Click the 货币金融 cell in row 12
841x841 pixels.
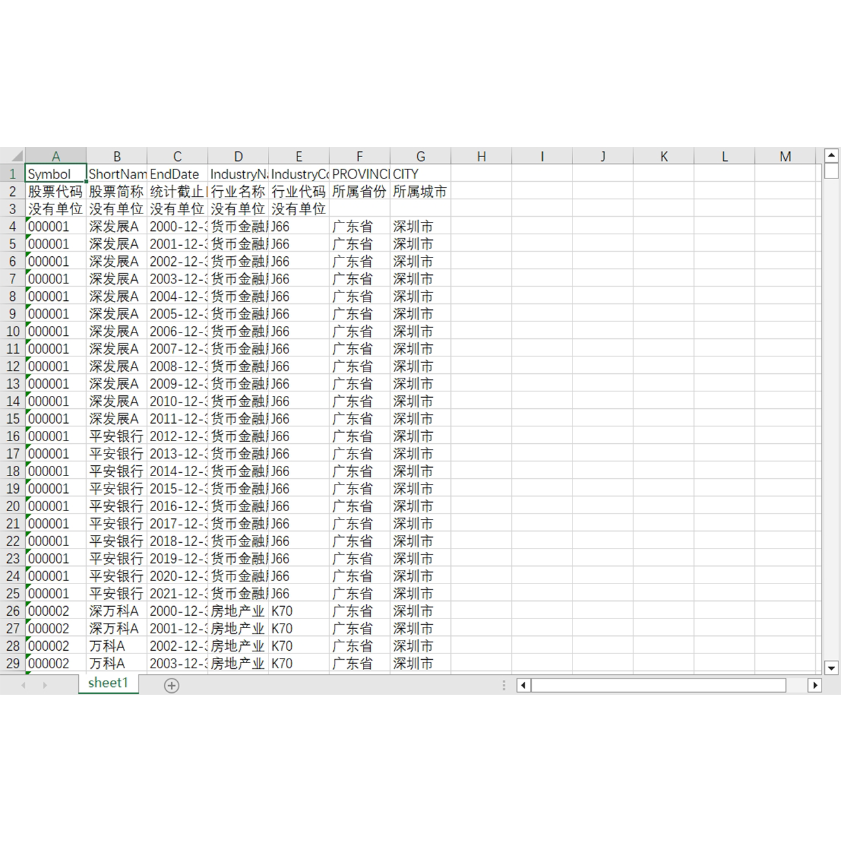[238, 366]
